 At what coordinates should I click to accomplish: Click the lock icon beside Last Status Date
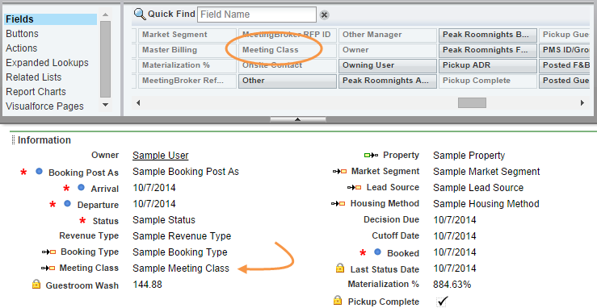point(339,268)
